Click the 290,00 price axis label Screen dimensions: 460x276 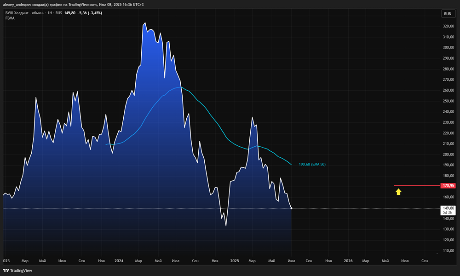point(448,58)
